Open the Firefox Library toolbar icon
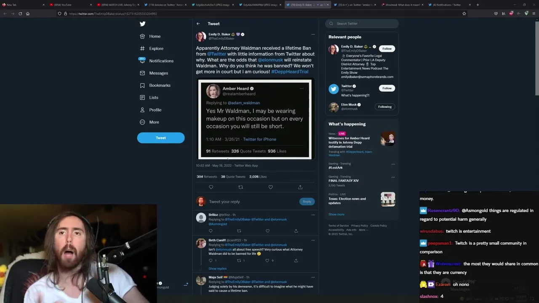Screen dimensions: 539x303 pos(504,13)
